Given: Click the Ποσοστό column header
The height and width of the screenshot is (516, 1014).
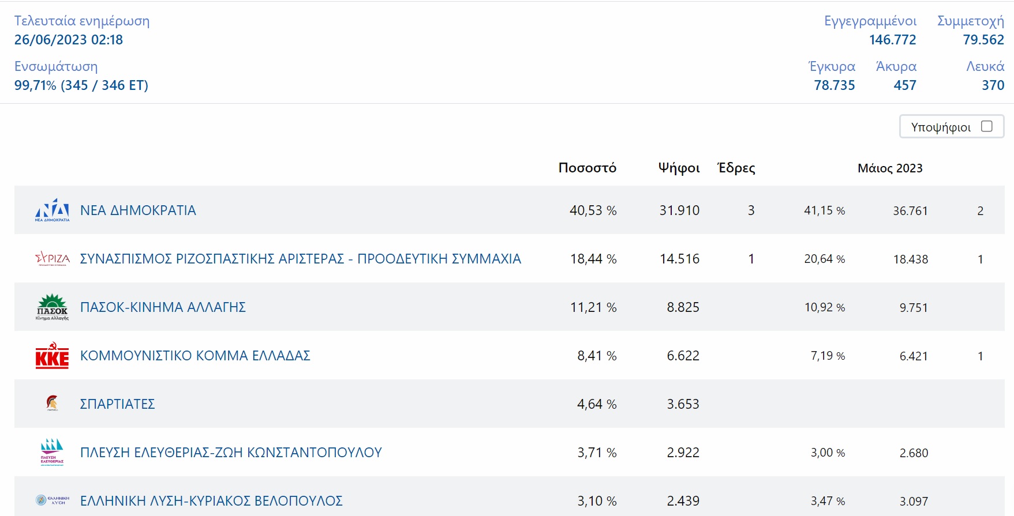Looking at the screenshot, I should click(x=587, y=168).
